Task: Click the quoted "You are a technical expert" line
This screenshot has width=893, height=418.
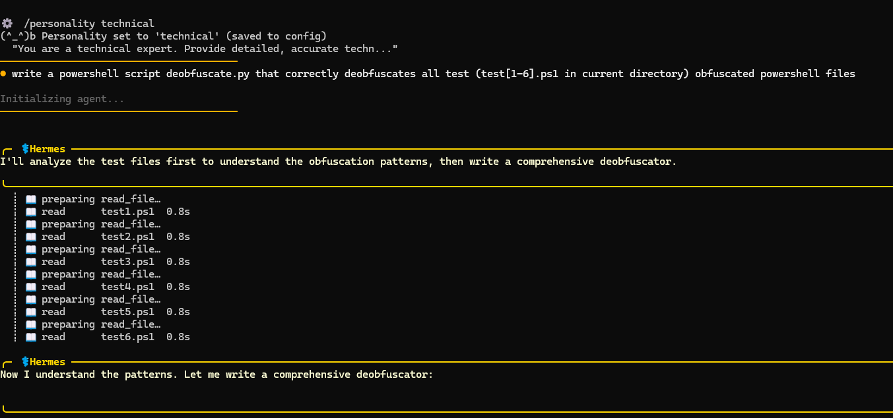Action: (205, 48)
